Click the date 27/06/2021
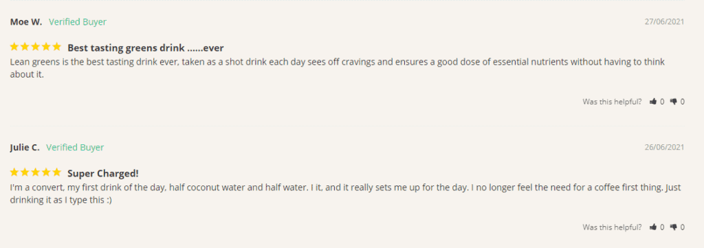Viewport: 704px width, 248px height. click(665, 21)
